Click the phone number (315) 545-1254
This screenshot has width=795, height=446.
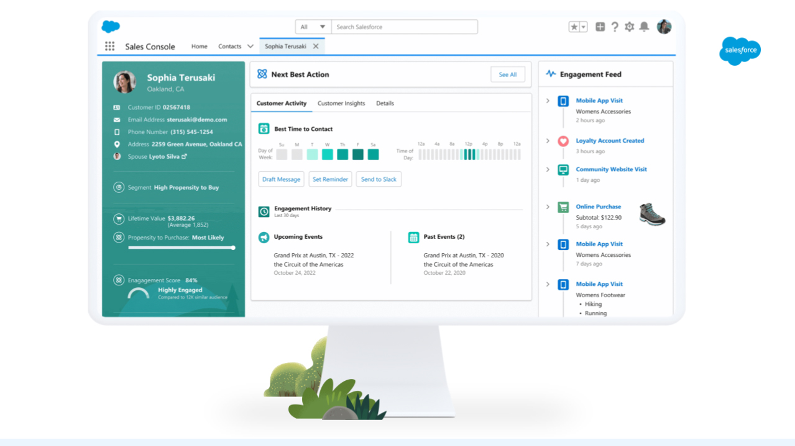191,132
